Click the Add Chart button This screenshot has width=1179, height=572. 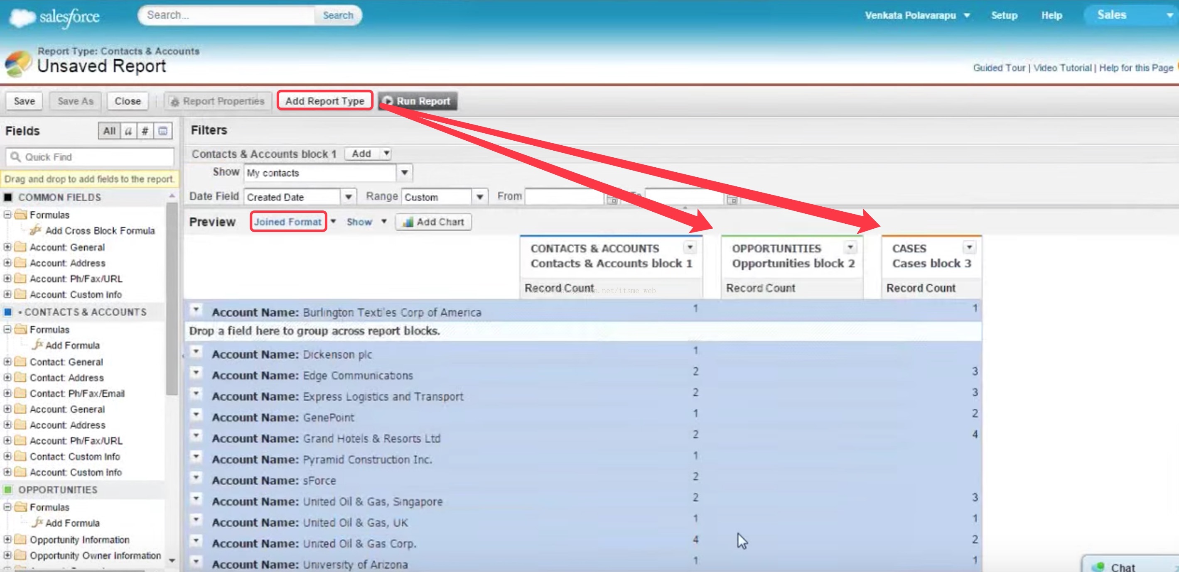click(433, 222)
